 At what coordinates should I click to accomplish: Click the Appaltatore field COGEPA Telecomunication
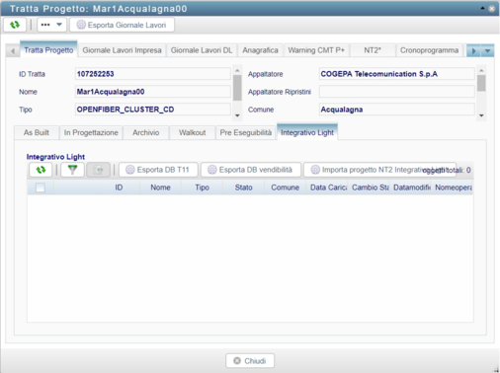[x=397, y=74]
